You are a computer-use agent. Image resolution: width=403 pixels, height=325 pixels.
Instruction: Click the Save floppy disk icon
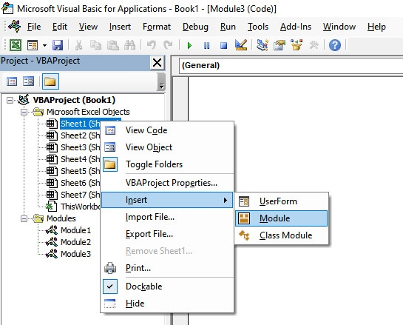pyautogui.click(x=58, y=45)
